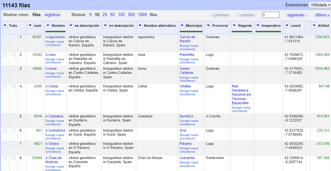Show 1000 rows per page
Screen dimensions: 331x171
click(142, 15)
